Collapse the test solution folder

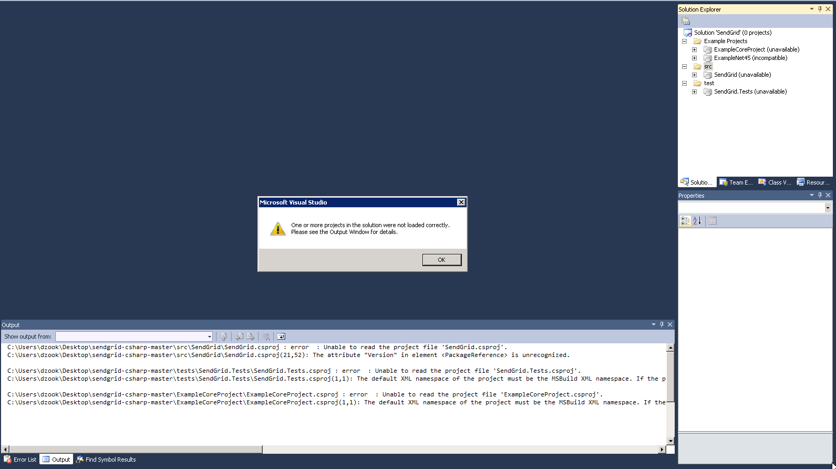(684, 83)
